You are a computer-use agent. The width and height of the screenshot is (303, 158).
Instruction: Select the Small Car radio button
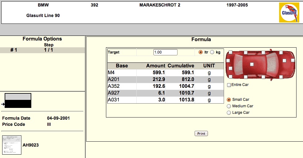tap(229, 100)
